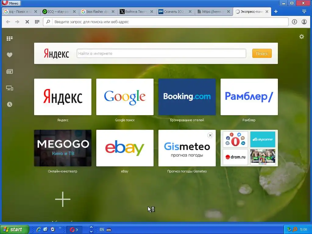The height and width of the screenshot is (234, 312).
Task: Open the Opera social icon in the folder tile
Action: 236,139
